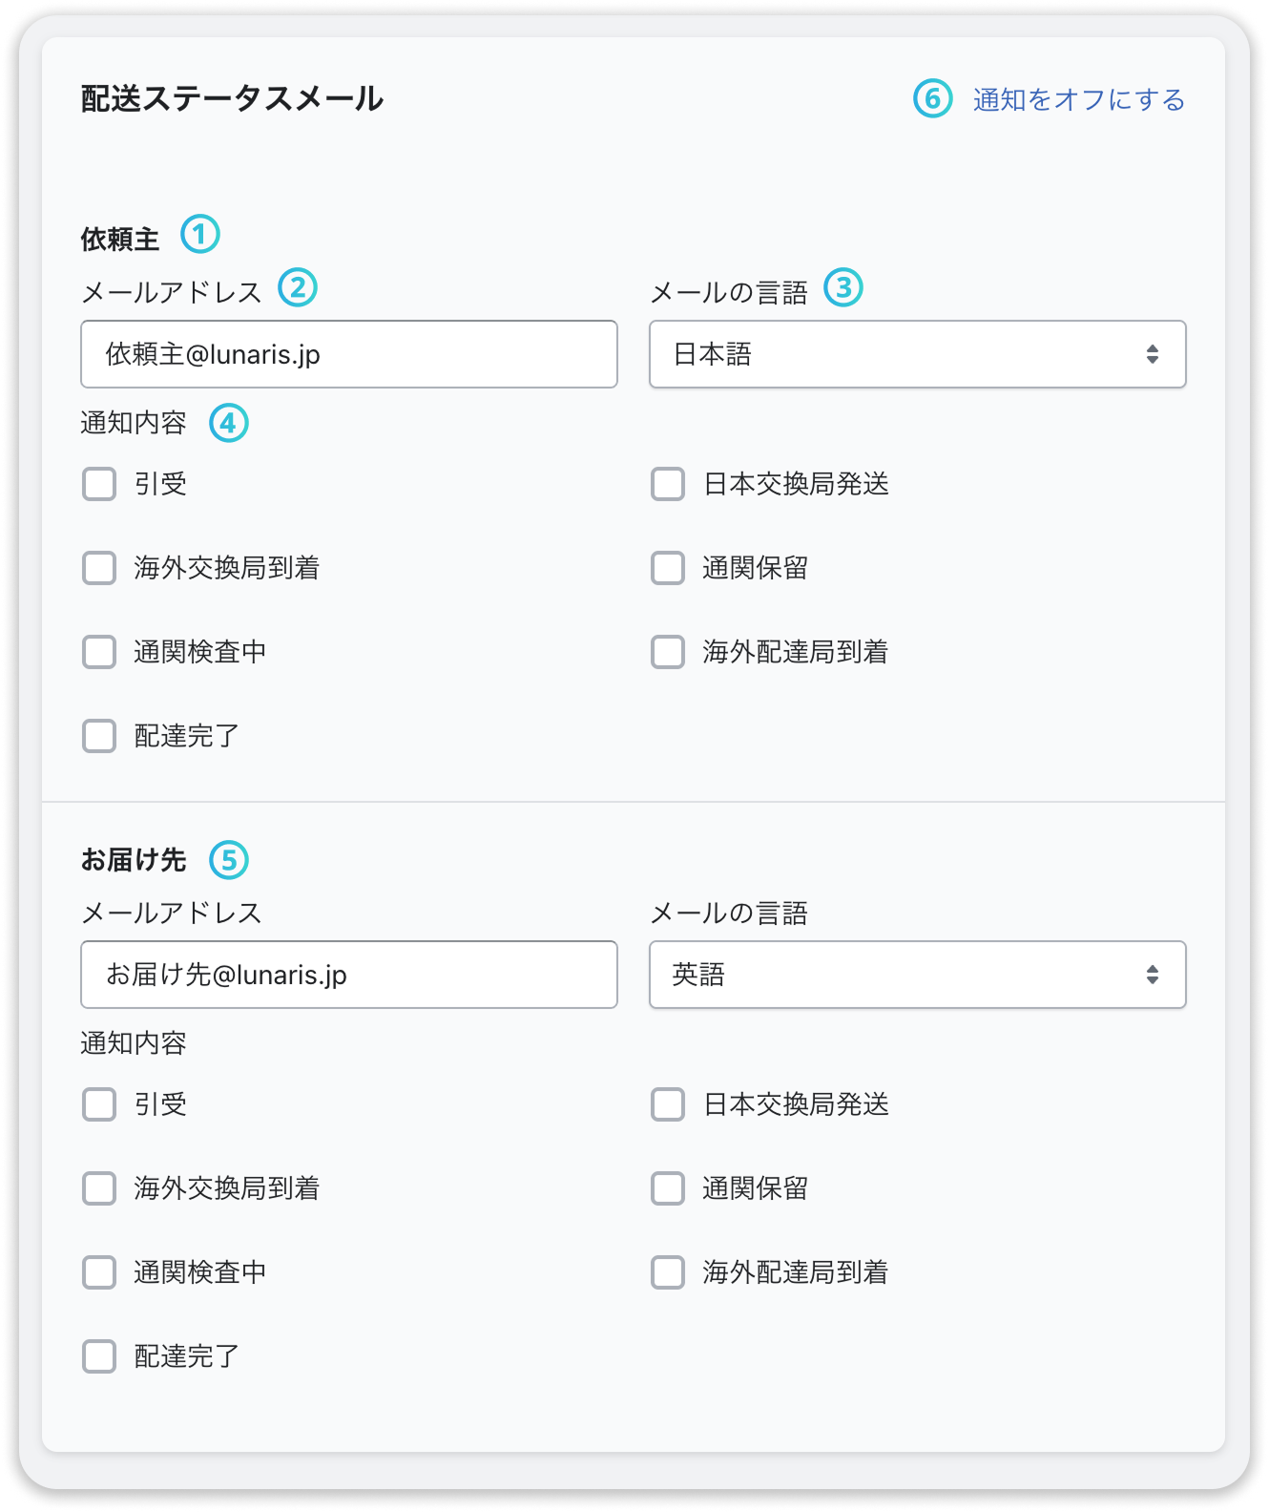
Task: Click the ③ badge beside メールの言語
Action: [x=845, y=285]
